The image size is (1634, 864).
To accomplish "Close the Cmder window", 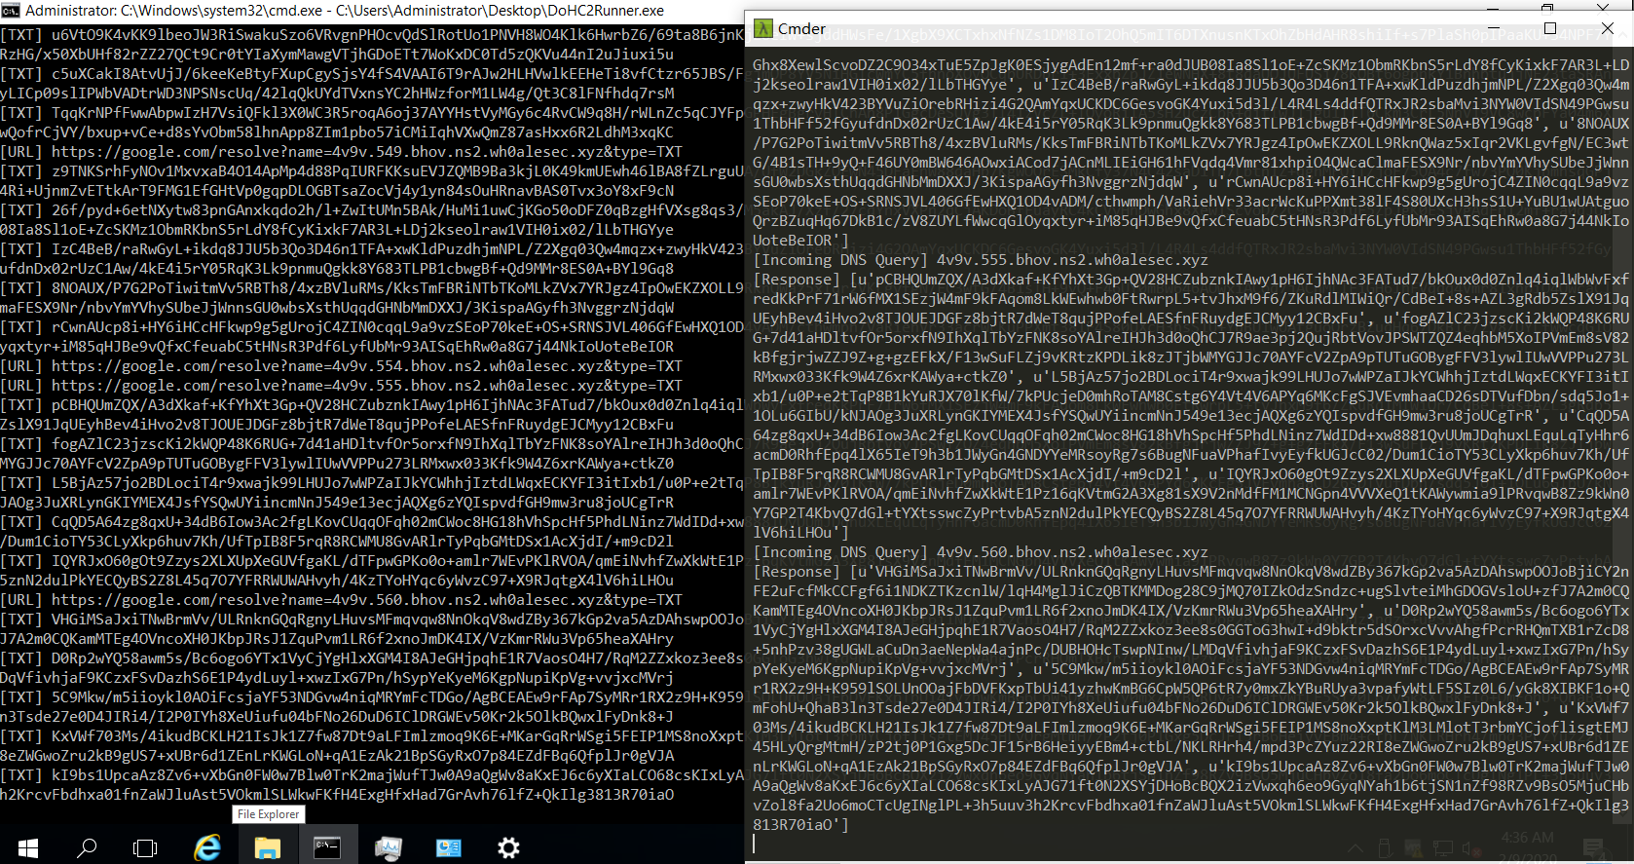I will coord(1608,28).
